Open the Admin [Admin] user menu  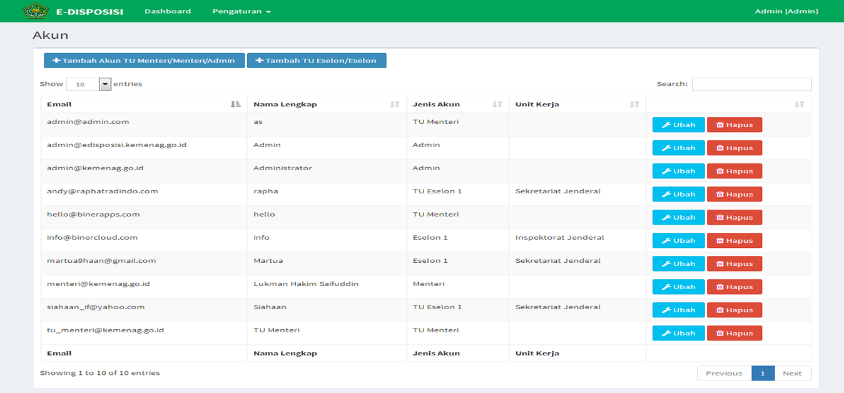(x=786, y=11)
